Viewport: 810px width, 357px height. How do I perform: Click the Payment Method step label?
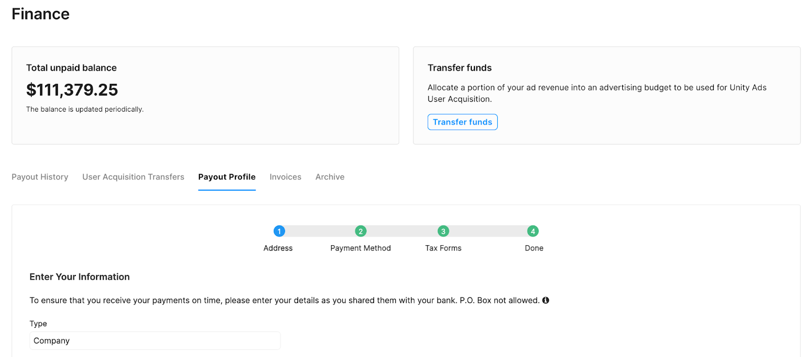point(360,248)
